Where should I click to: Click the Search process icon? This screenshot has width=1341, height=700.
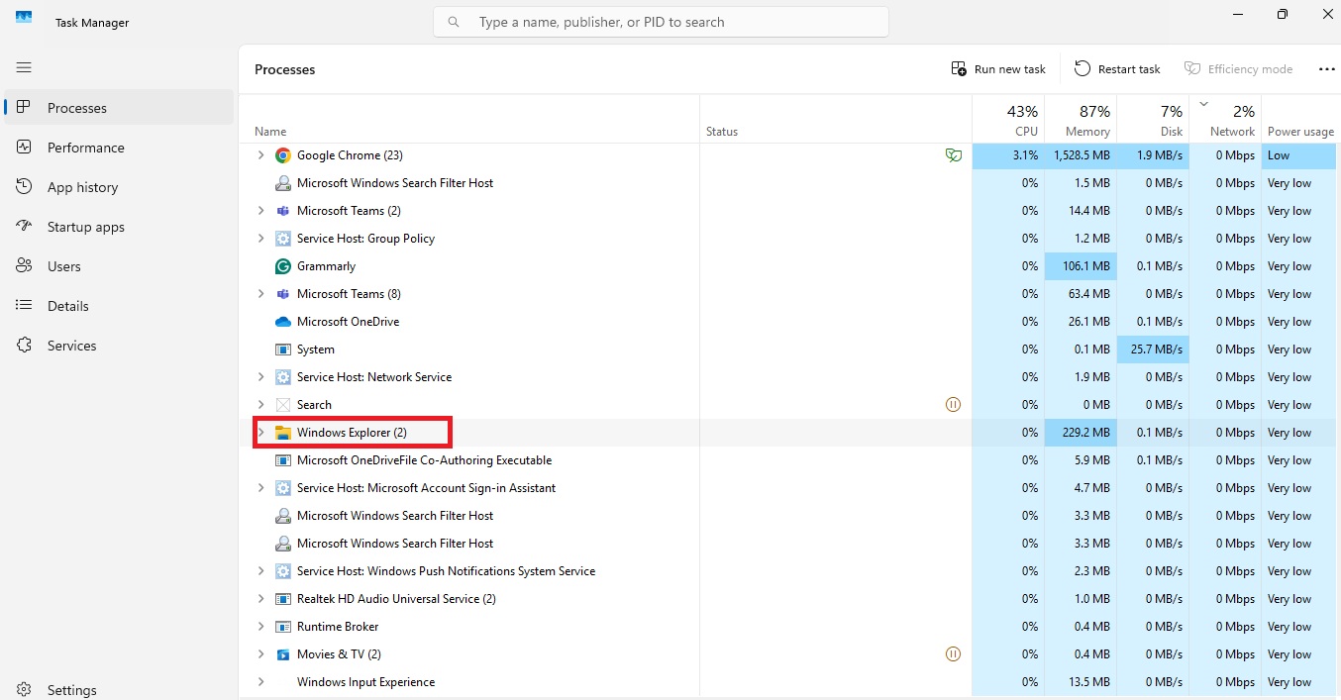coord(283,405)
